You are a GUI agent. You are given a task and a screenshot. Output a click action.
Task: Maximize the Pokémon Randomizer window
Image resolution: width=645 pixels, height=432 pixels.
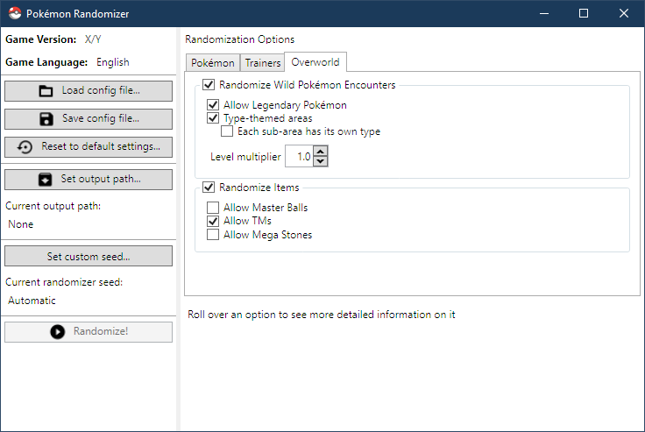584,14
